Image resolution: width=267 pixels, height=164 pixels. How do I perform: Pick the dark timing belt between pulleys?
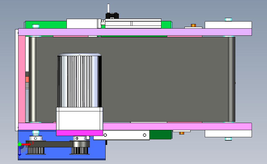tap(58, 144)
